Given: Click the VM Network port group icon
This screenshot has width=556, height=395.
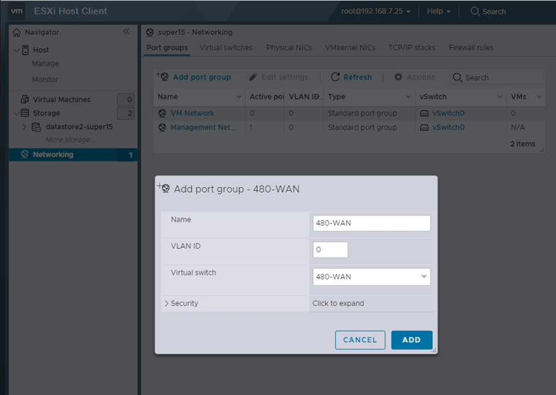Looking at the screenshot, I should coord(162,113).
